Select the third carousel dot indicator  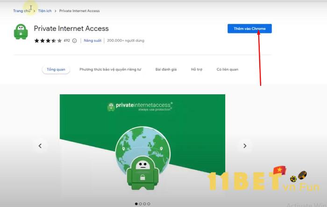pos(144,204)
